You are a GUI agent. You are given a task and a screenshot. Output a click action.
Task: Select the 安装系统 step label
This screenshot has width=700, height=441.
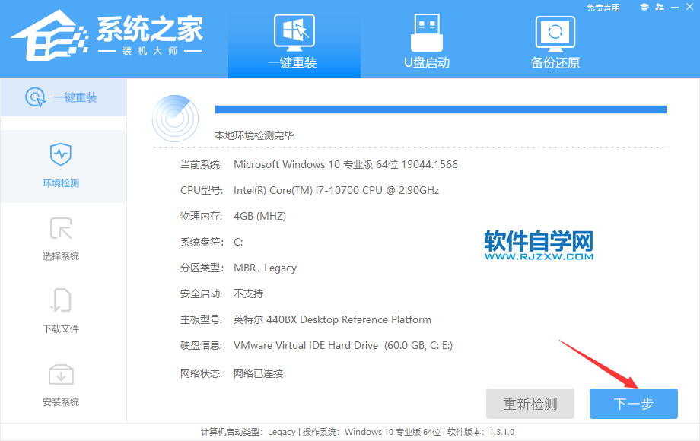61,401
